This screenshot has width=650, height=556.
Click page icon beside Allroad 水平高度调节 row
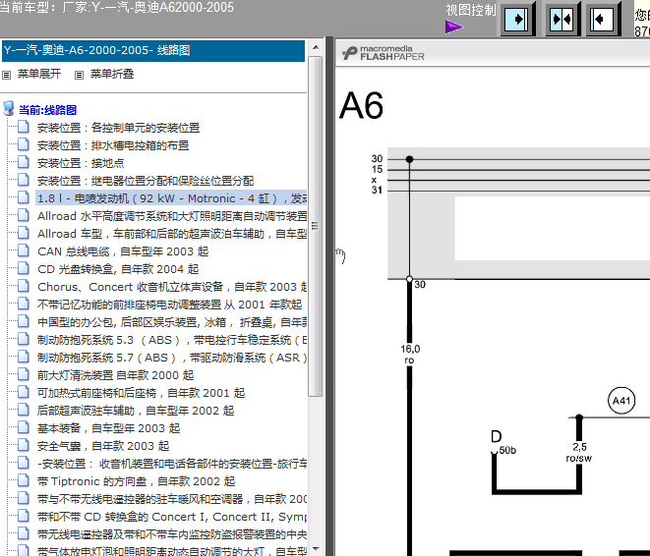24,215
